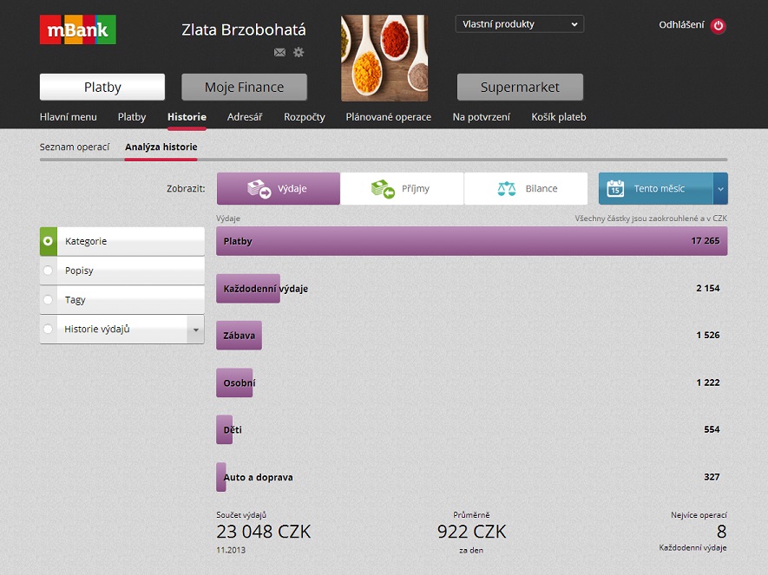Expand the Tento měsíc period arrow
Screen dimensions: 768x575
(x=720, y=189)
